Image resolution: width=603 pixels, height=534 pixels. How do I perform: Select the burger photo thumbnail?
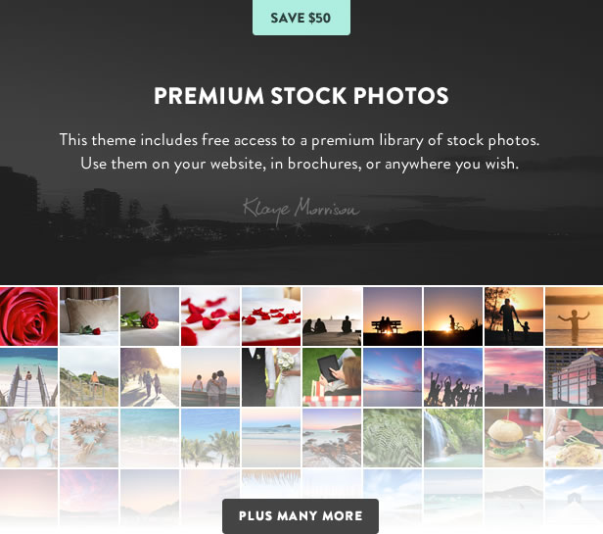pos(514,438)
